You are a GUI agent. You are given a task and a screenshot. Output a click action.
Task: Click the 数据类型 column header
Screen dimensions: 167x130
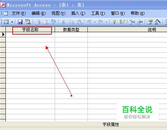pyautogui.click(x=71, y=30)
